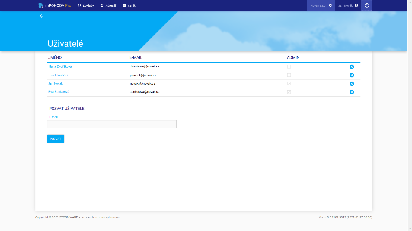
Task: Open the Doklady menu
Action: [86, 5]
